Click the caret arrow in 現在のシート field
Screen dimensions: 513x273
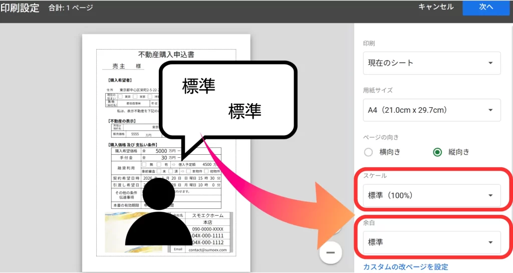point(490,63)
